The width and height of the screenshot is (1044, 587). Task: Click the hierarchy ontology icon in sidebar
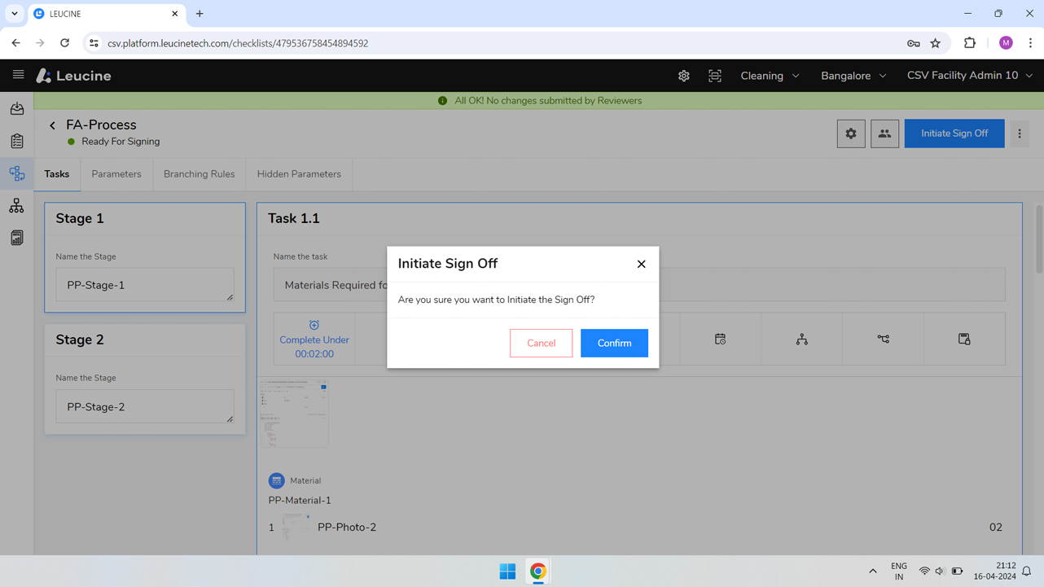16,206
